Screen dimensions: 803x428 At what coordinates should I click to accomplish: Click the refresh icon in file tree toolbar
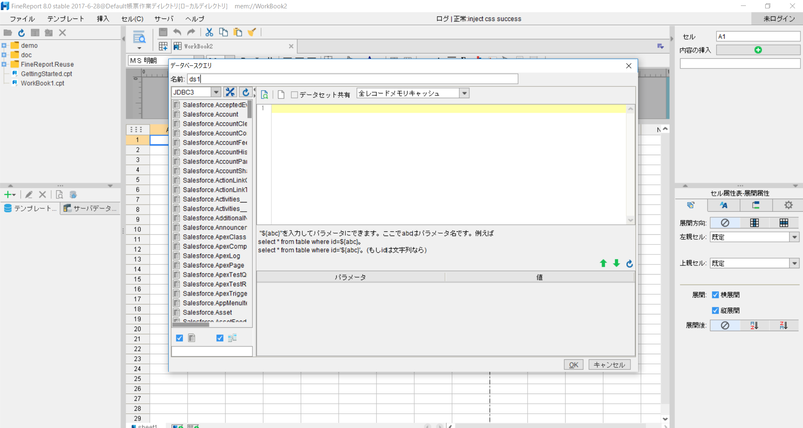[21, 33]
